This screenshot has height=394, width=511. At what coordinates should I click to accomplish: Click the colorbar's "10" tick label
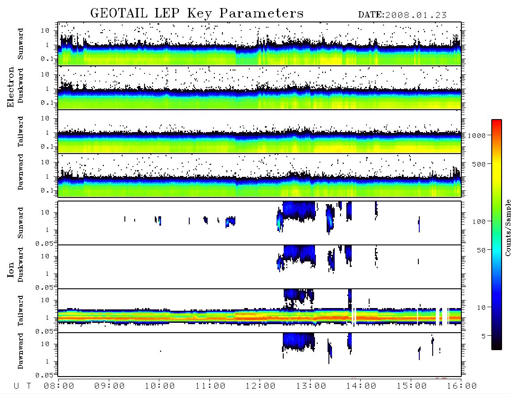(x=481, y=308)
